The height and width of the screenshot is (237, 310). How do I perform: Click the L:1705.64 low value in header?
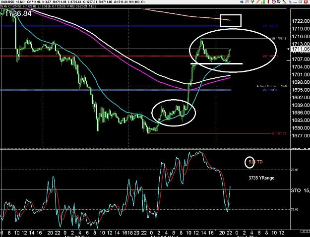pyautogui.click(x=75, y=2)
